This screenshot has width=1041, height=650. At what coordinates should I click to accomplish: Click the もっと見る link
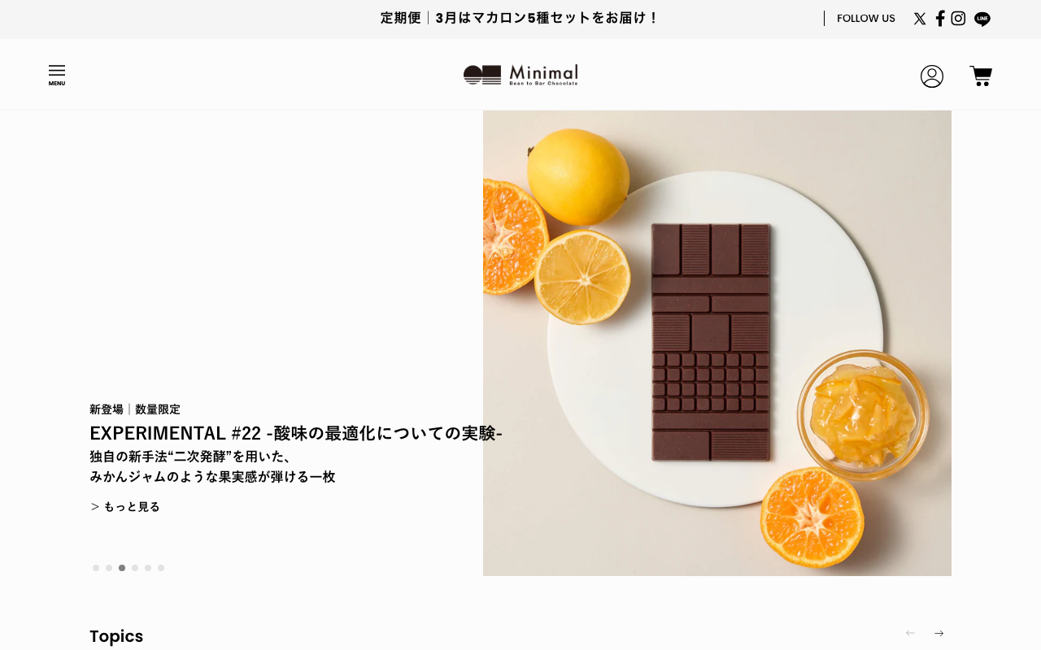point(125,506)
